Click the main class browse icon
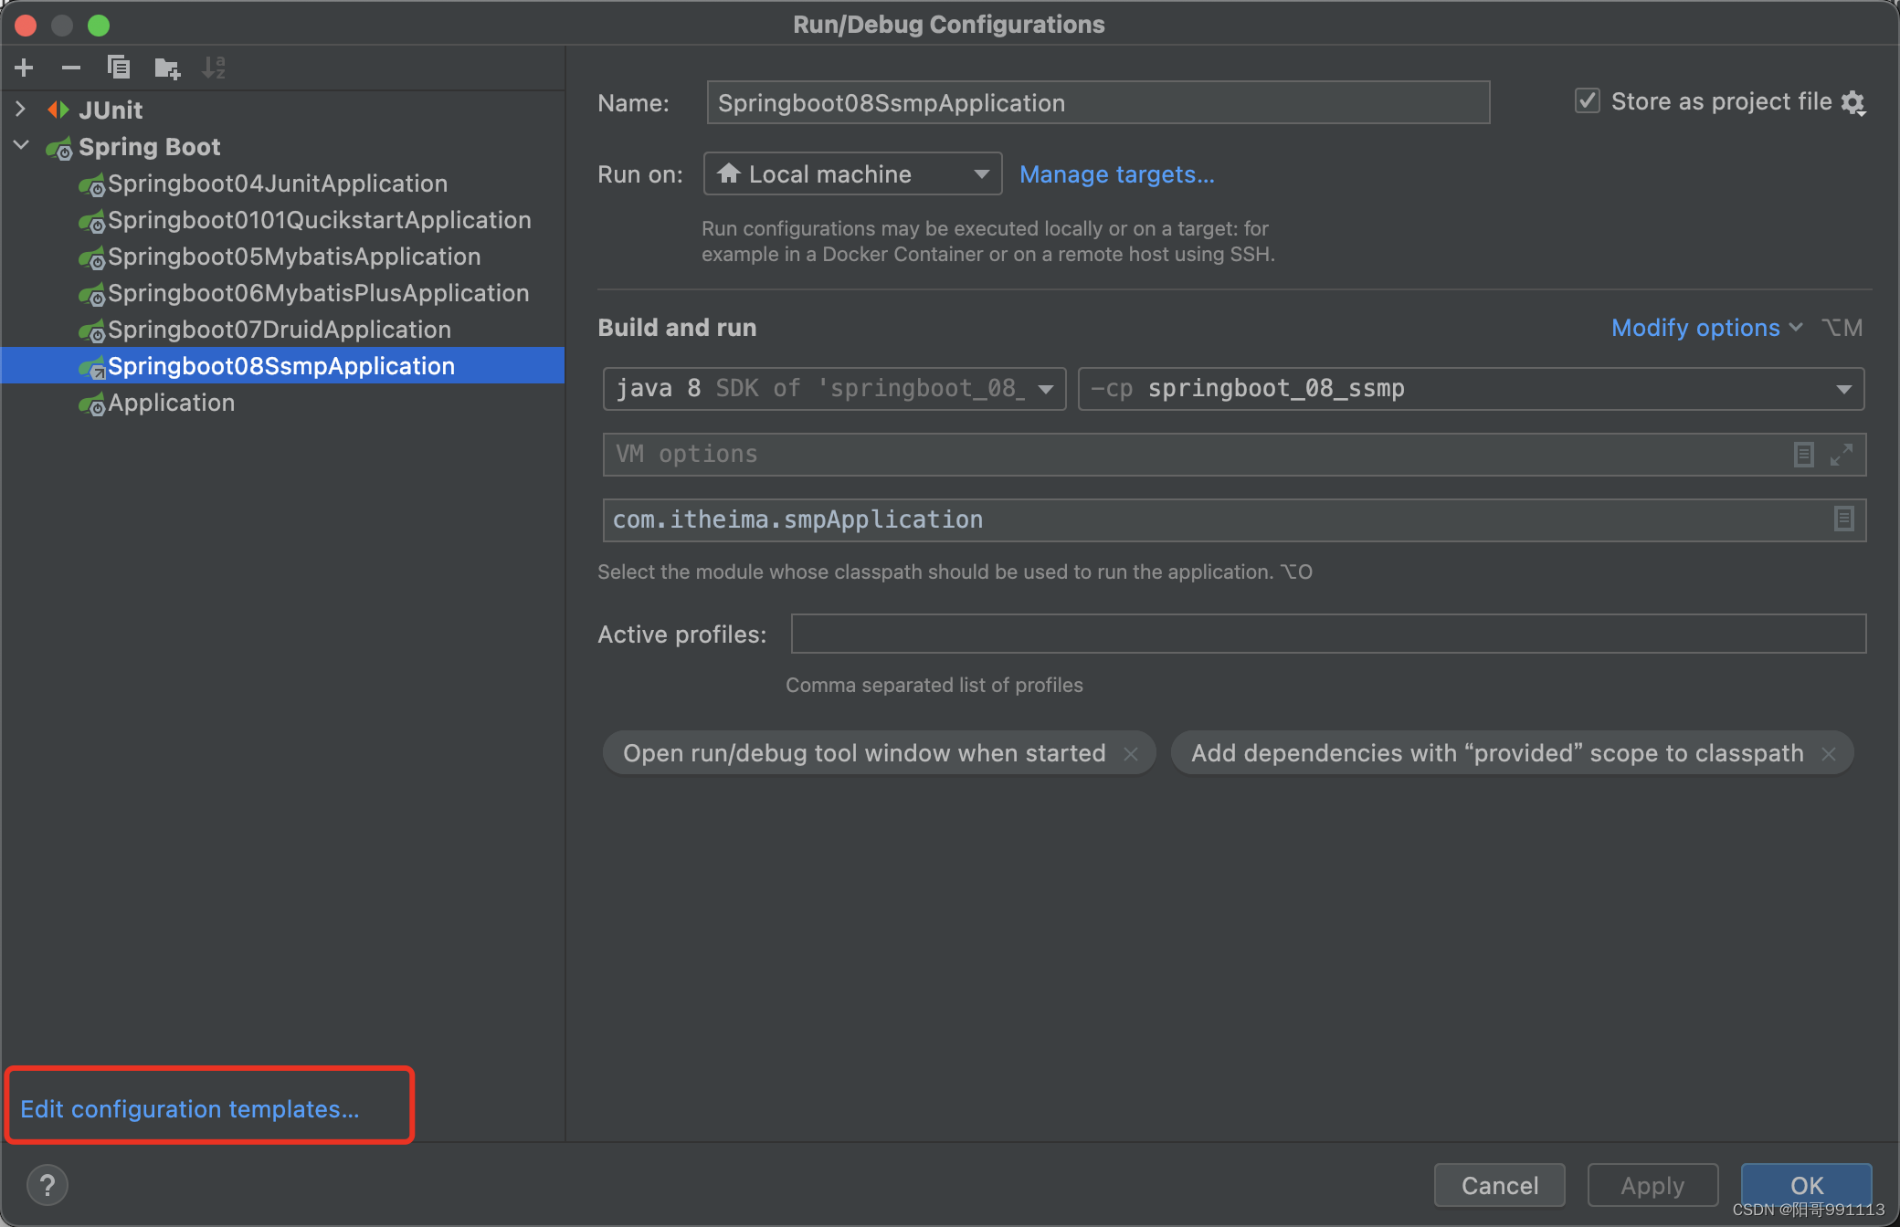Viewport: 1900px width, 1227px height. click(1843, 519)
